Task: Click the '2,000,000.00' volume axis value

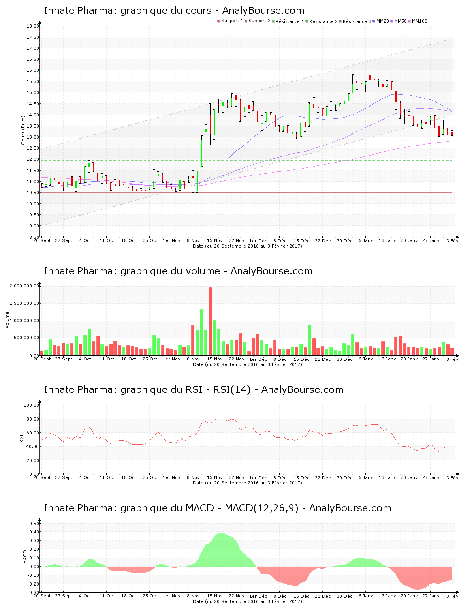Action: pyautogui.click(x=24, y=286)
